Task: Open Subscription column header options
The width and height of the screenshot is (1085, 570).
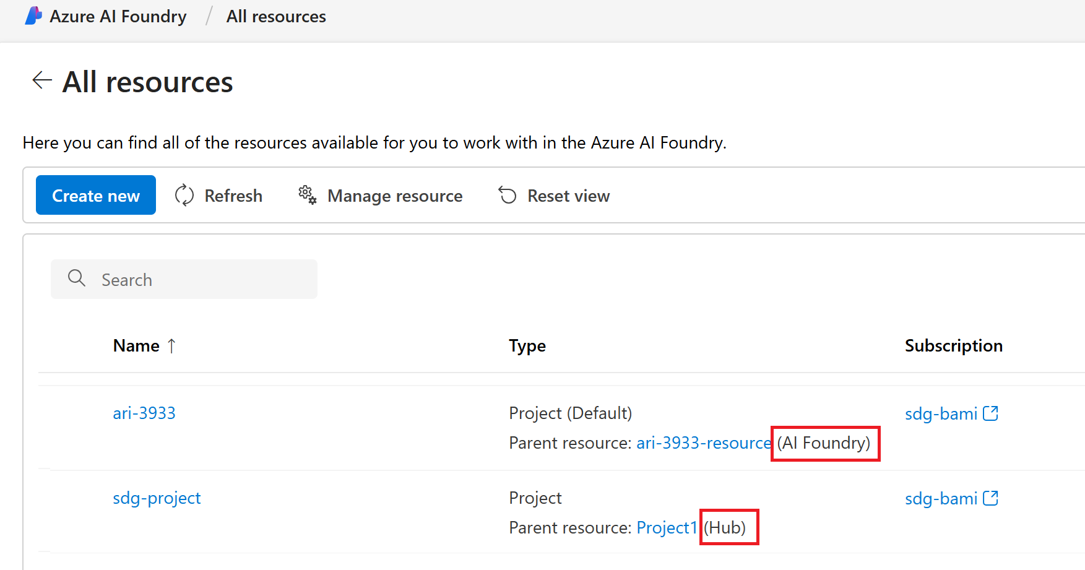Action: click(953, 345)
